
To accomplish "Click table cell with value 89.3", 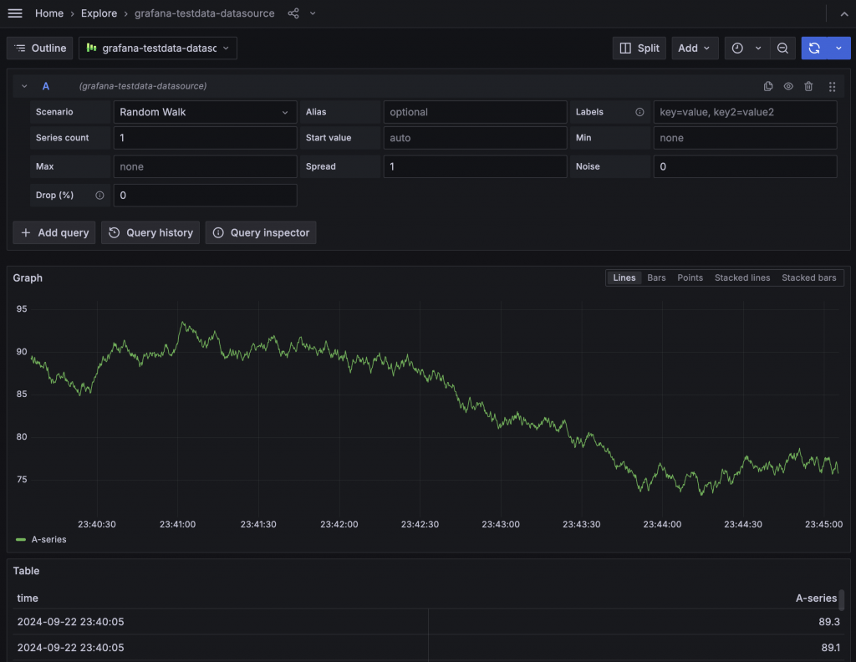I will pos(828,622).
